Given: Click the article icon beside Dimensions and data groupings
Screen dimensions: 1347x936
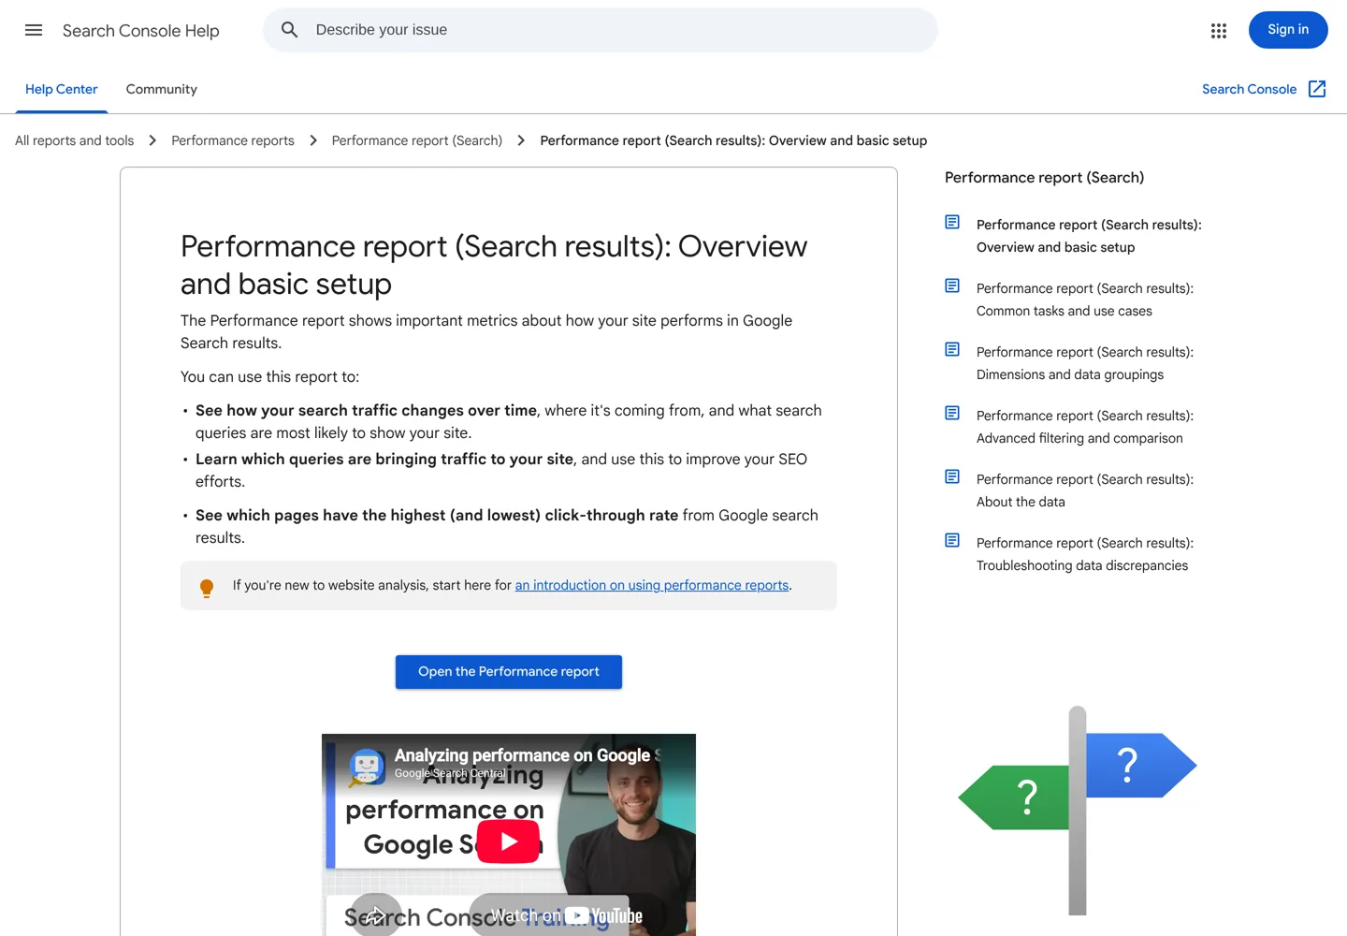Looking at the screenshot, I should click(x=952, y=349).
